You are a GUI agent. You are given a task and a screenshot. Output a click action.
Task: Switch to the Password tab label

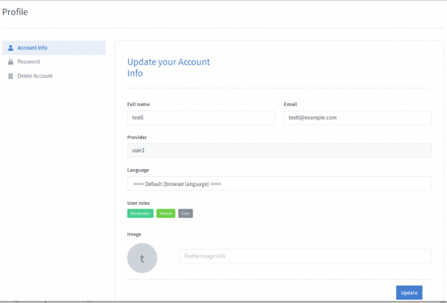(28, 62)
